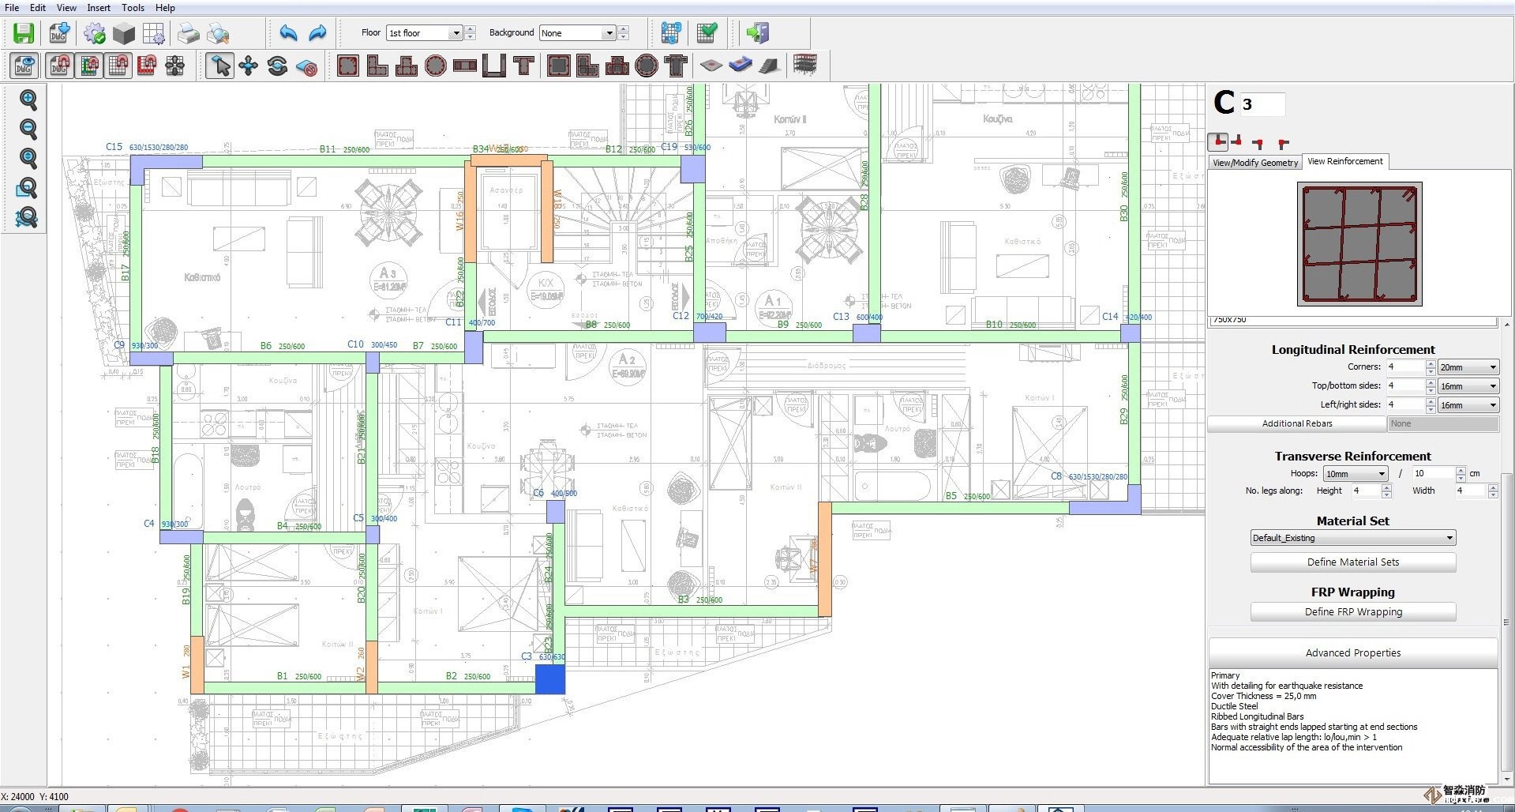Click the Move tool four-arrow icon
This screenshot has width=1515, height=812.
tap(249, 66)
